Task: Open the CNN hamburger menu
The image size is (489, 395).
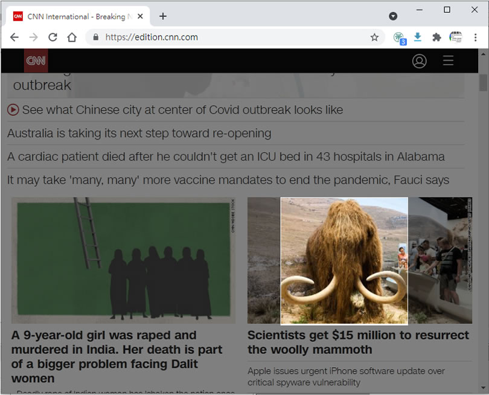Action: click(x=448, y=60)
